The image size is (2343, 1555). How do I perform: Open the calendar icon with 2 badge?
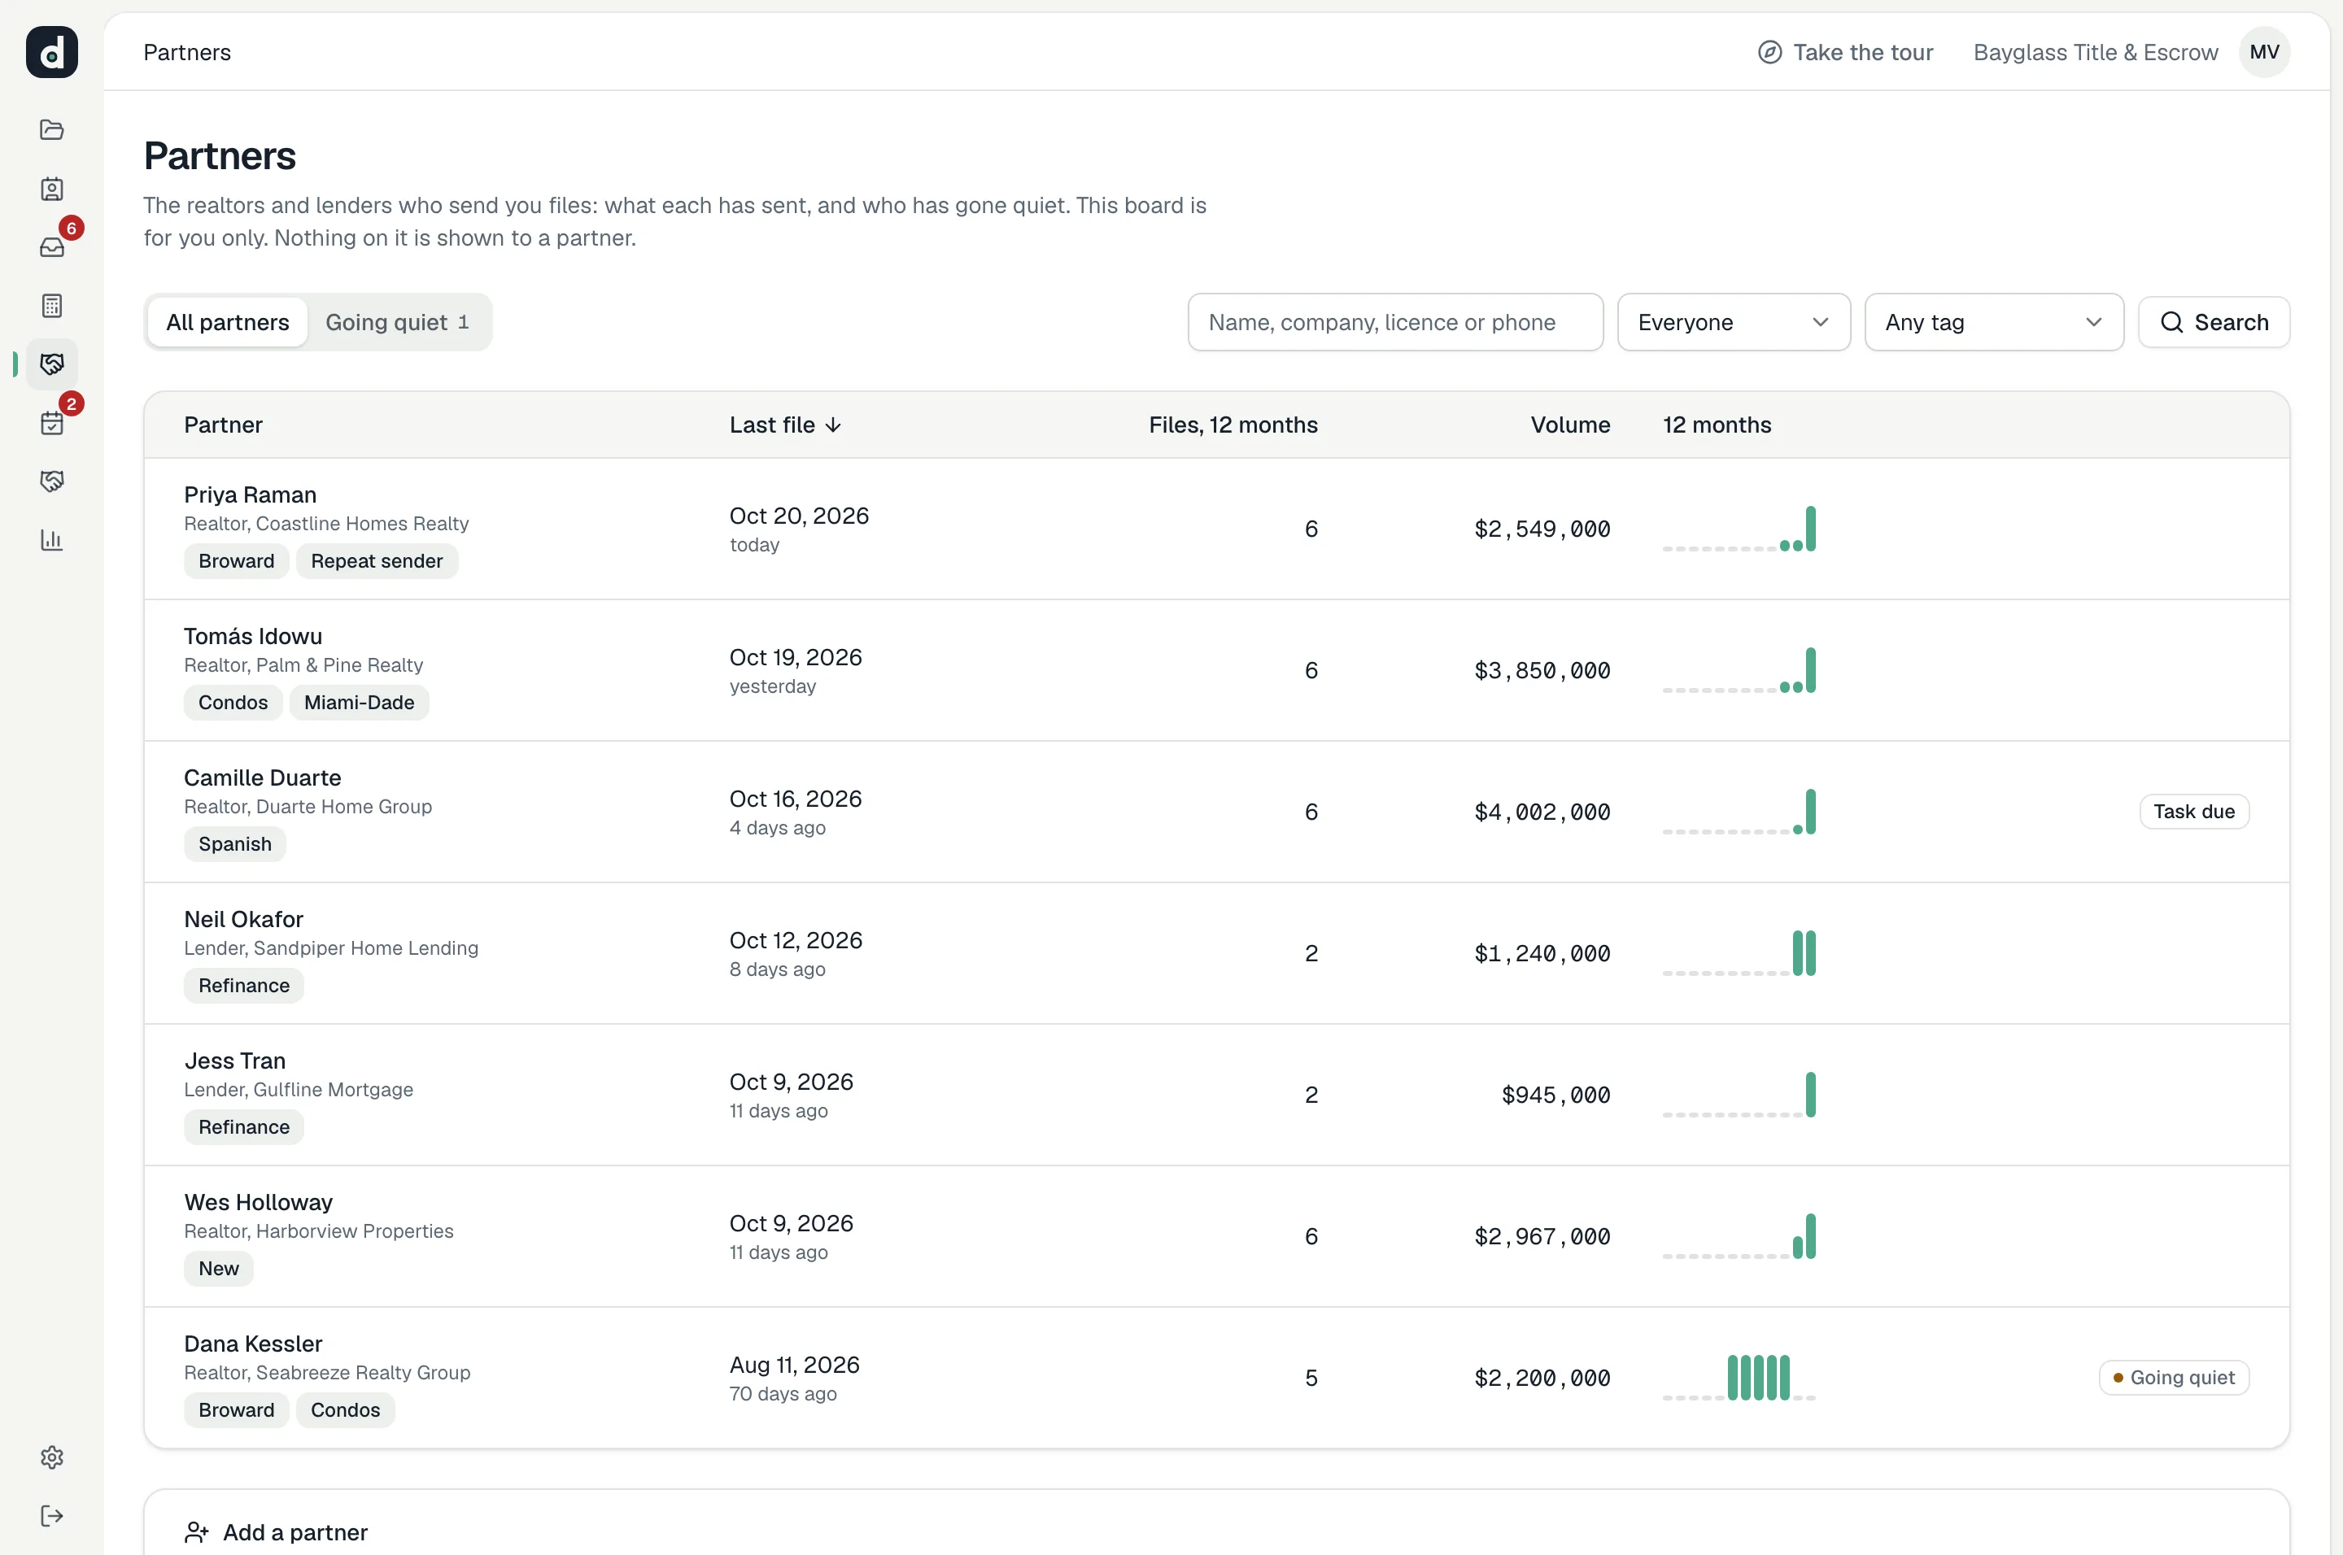51,422
